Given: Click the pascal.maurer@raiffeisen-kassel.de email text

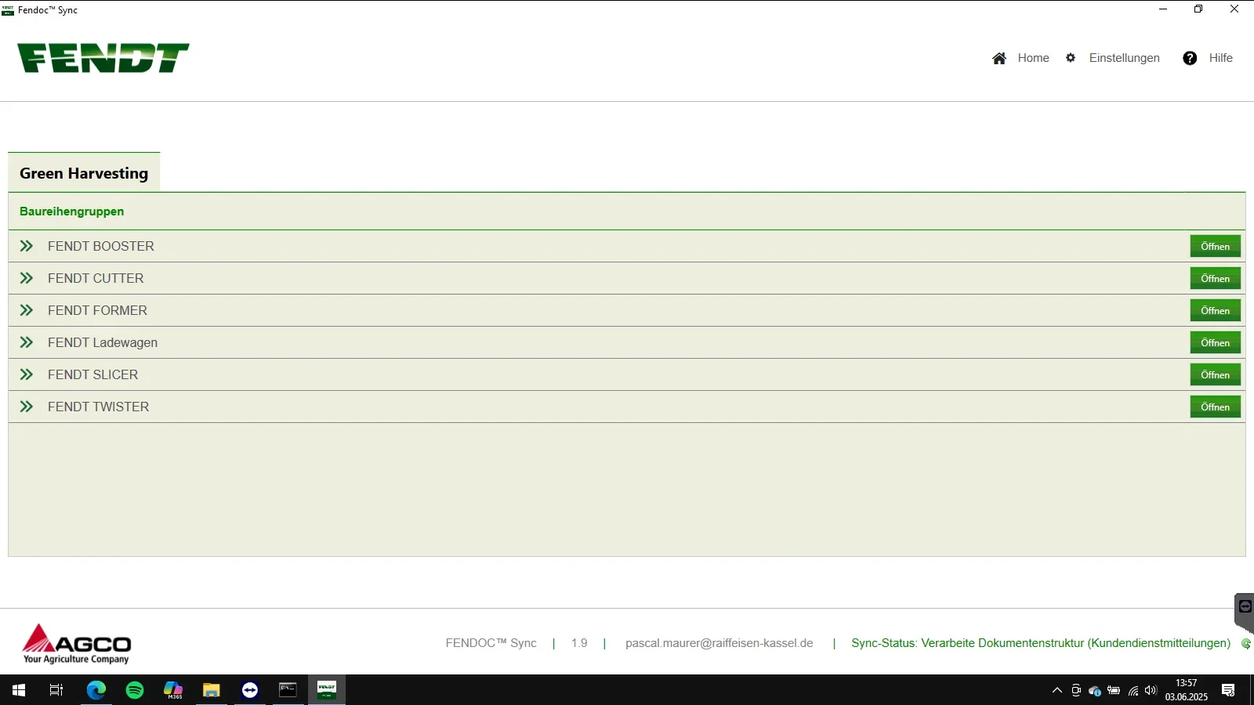Looking at the screenshot, I should (719, 643).
